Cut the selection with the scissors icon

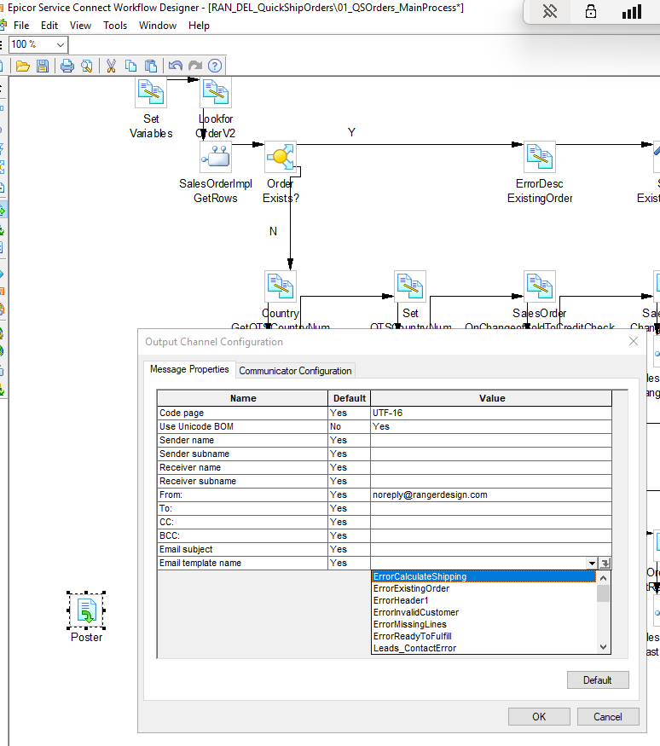click(112, 66)
